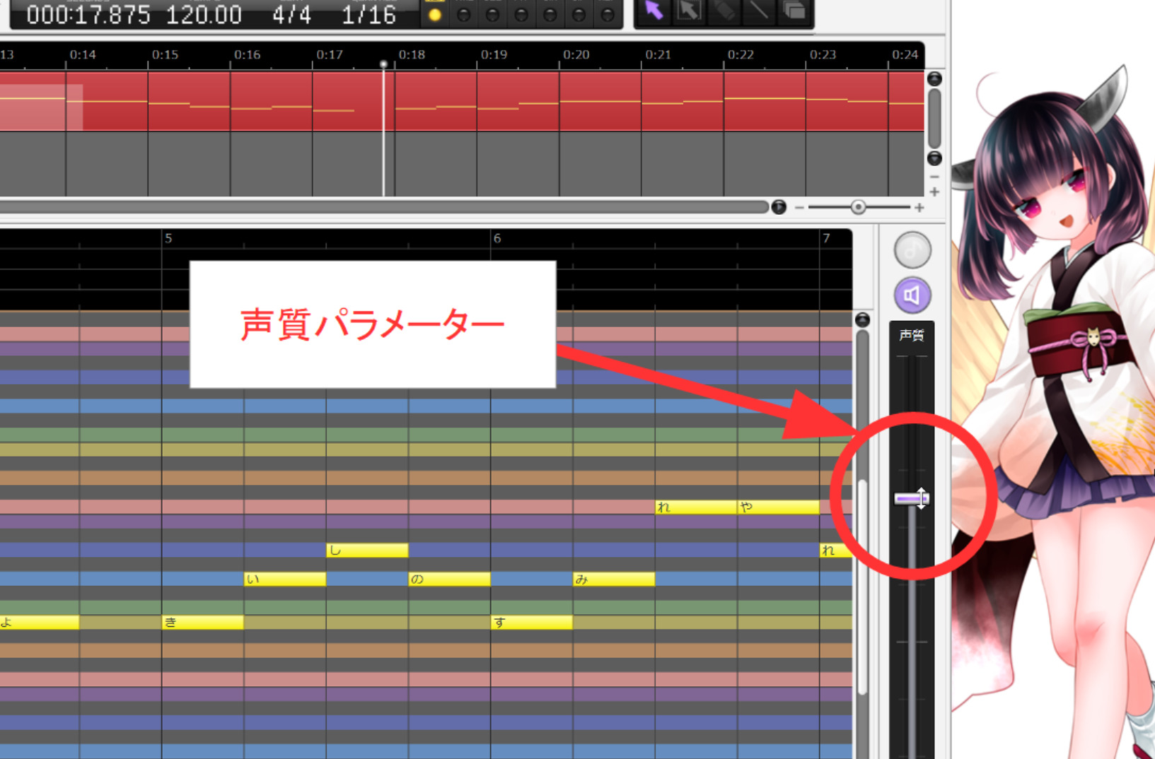
Task: Click the overlapping layers icon in toolbar
Action: tap(794, 11)
